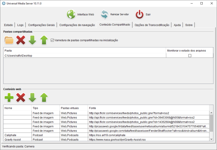The image size is (217, 150).
Task: Go to Configurações Gerais tab
Action: coord(41,25)
